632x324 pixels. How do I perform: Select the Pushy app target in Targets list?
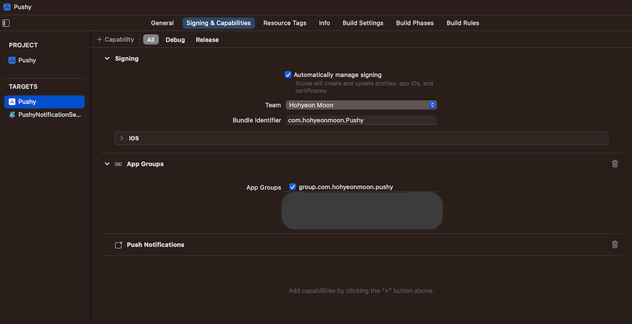click(44, 102)
